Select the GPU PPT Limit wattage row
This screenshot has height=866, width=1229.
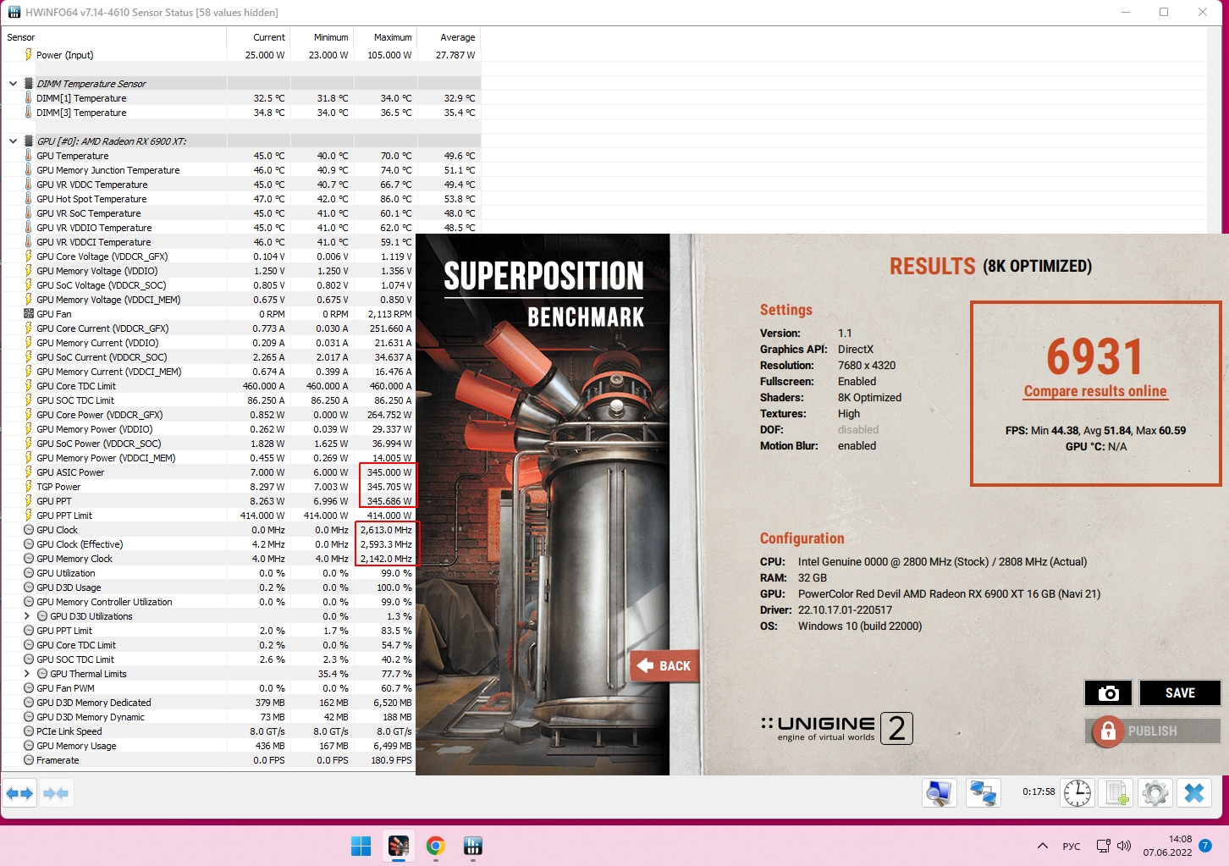pyautogui.click(x=208, y=516)
